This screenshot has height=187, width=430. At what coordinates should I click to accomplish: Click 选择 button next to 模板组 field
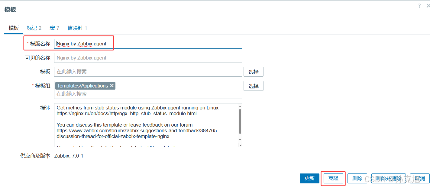tap(254, 86)
